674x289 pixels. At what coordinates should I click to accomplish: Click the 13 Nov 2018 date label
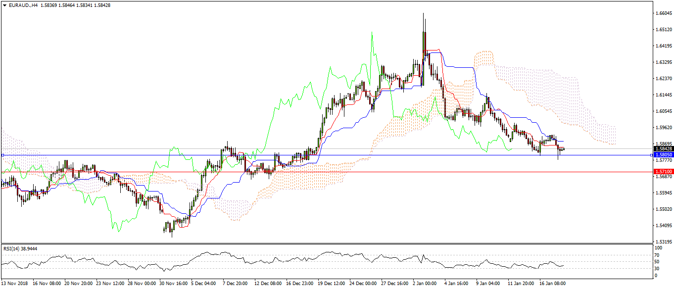coord(15,284)
